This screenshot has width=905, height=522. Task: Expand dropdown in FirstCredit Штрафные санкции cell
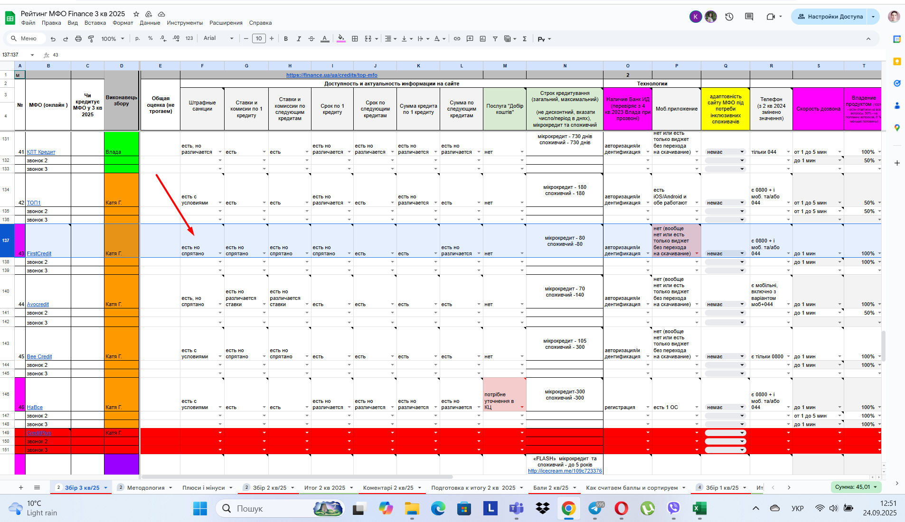pos(220,254)
